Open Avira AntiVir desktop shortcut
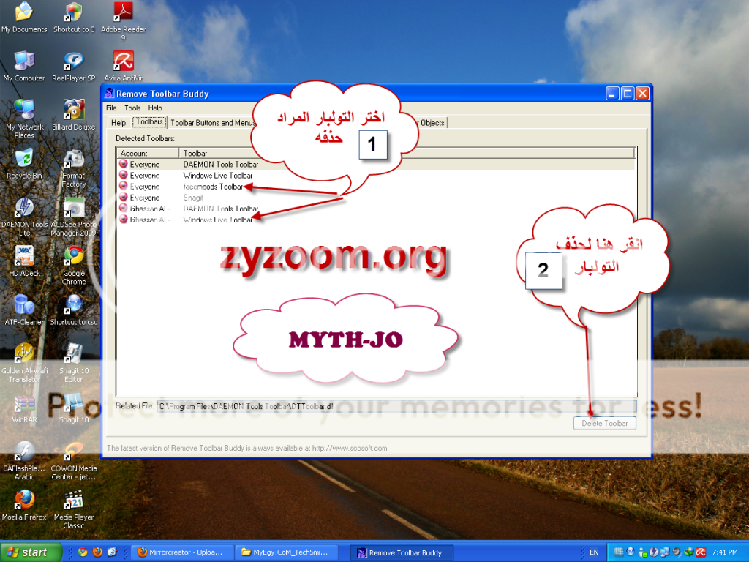Image resolution: width=749 pixels, height=562 pixels. 123,66
